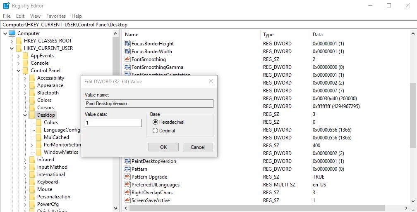Select the Infrared key
417x212 pixels.
click(46, 160)
